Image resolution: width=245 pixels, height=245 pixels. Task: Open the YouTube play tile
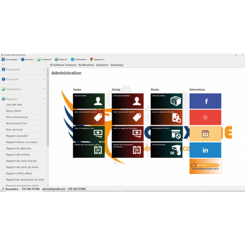pos(205,118)
